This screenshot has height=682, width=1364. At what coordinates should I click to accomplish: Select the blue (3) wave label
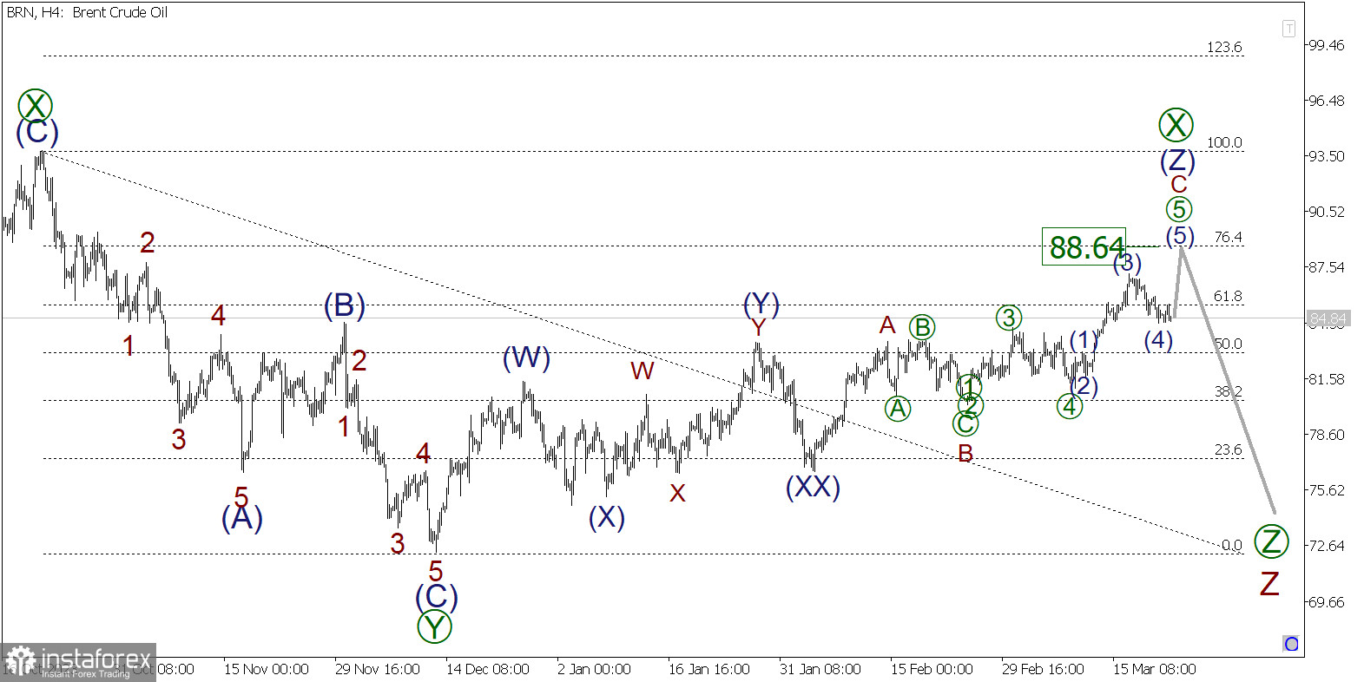[x=1127, y=262]
